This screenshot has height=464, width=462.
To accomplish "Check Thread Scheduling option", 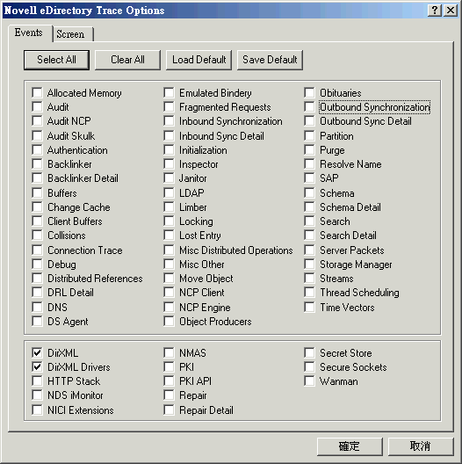I will (309, 293).
